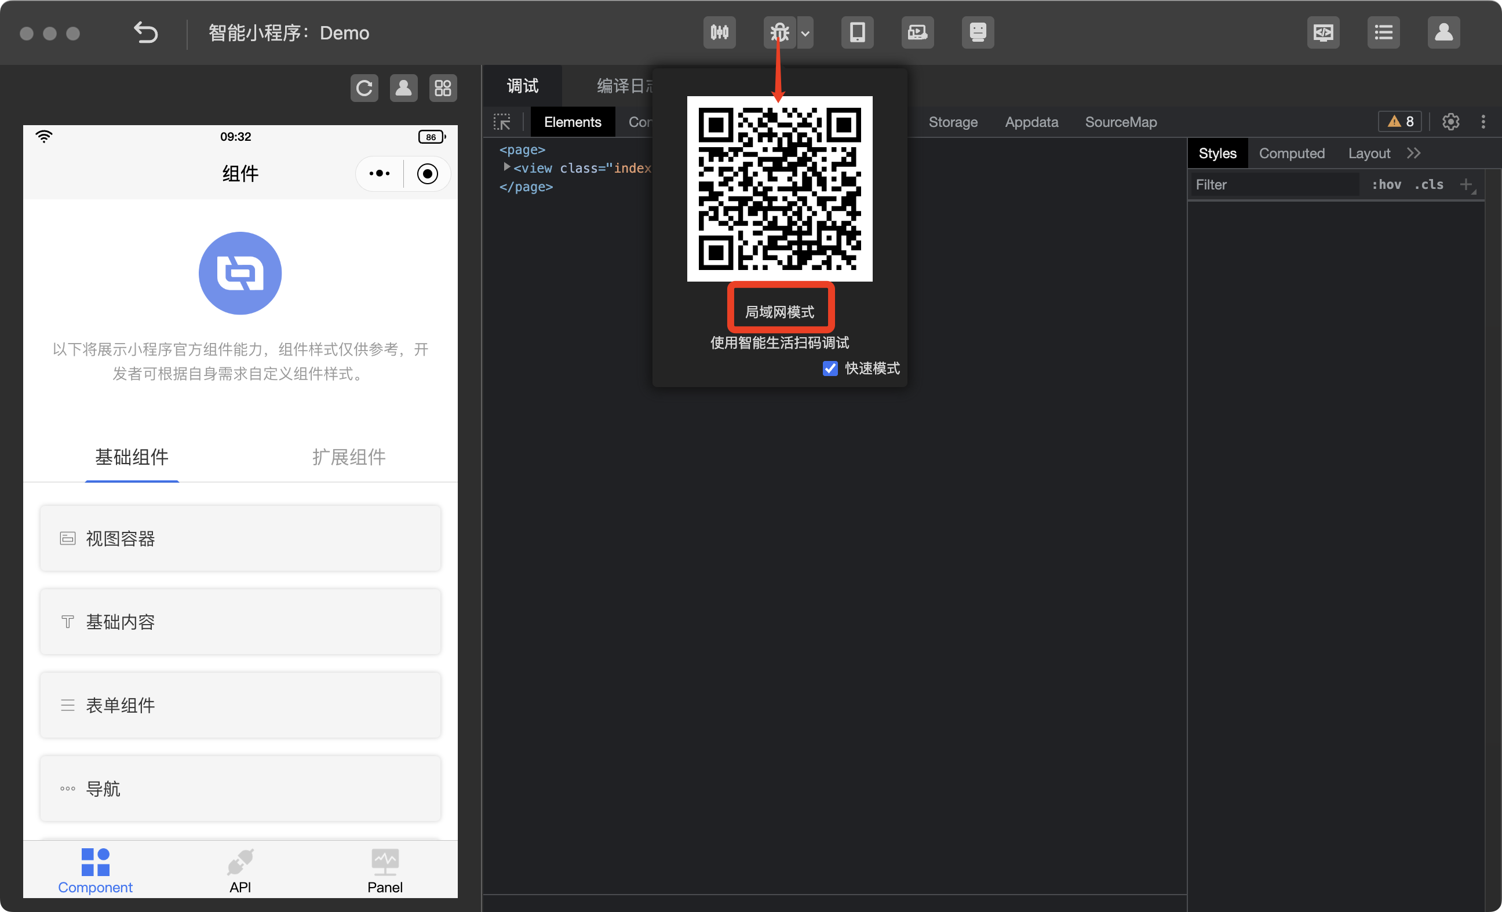Open the simulator four-squares grid icon

click(x=443, y=89)
